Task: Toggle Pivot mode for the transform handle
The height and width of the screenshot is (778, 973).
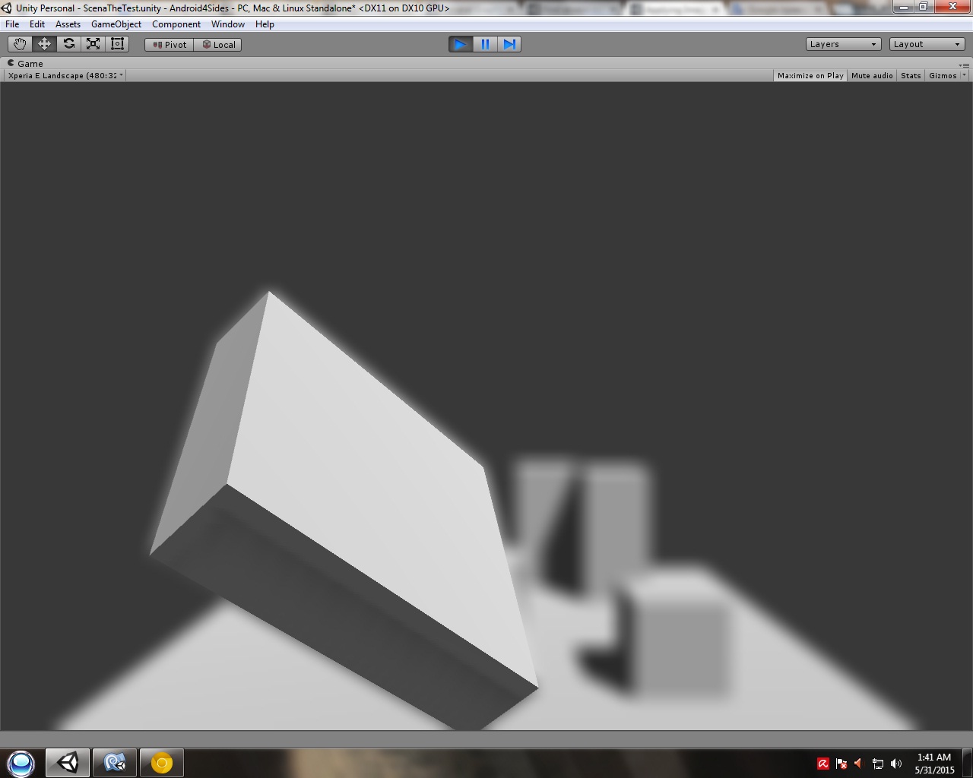Action: coord(168,44)
